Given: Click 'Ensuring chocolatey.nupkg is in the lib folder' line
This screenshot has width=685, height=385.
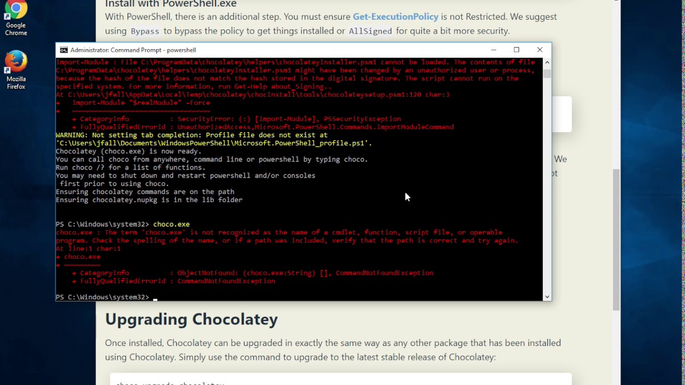Looking at the screenshot, I should [x=149, y=200].
